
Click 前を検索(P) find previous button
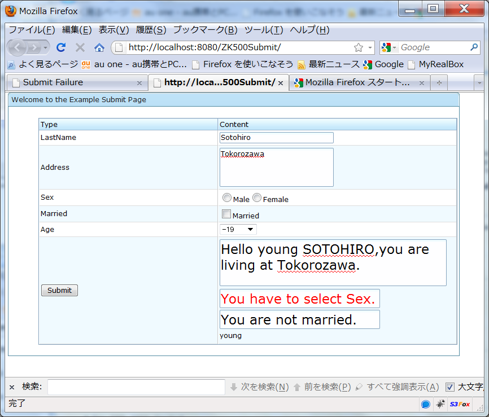322,387
